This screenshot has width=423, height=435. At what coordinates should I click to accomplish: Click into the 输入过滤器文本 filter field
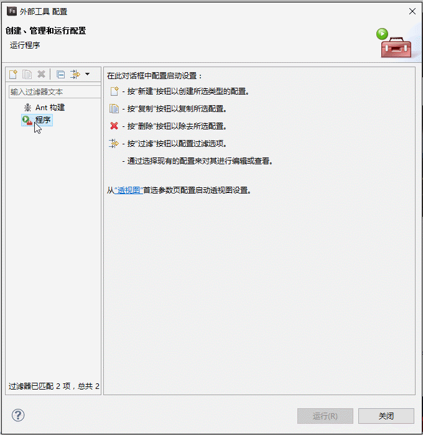pos(55,92)
